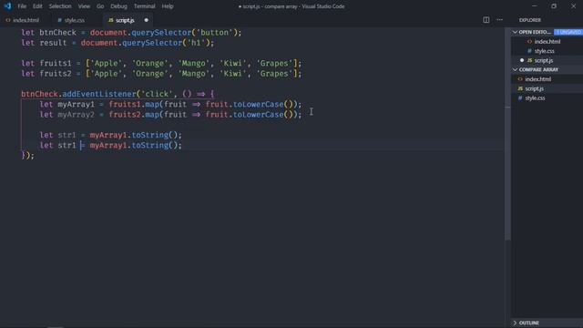
Task: Open the Terminal menu
Action: click(144, 6)
